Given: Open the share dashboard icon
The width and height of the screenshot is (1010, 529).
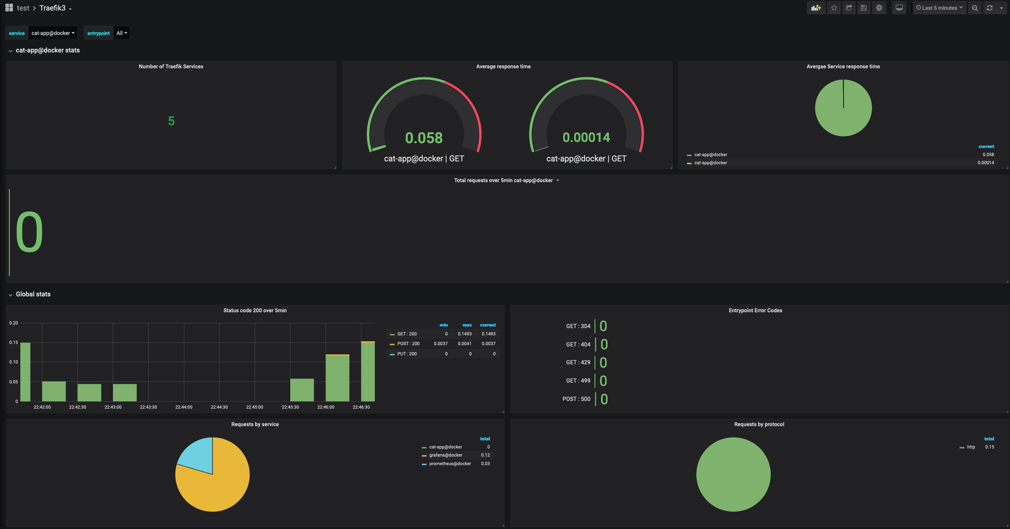Looking at the screenshot, I should click(x=849, y=8).
